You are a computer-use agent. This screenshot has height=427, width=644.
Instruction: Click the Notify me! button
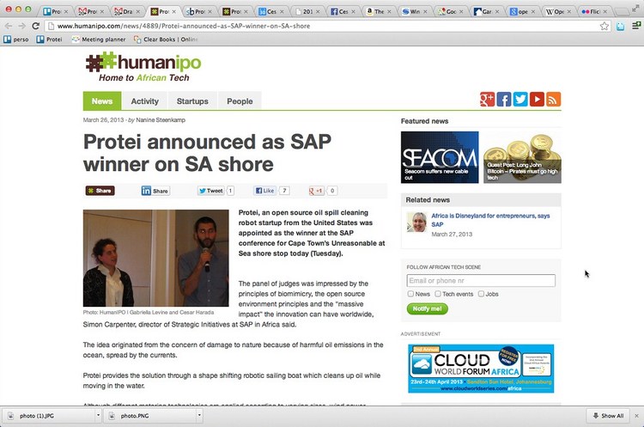point(427,308)
